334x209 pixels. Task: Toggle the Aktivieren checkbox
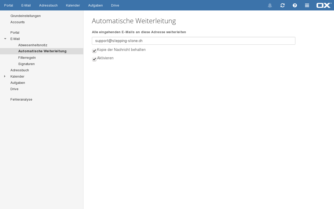(94, 59)
